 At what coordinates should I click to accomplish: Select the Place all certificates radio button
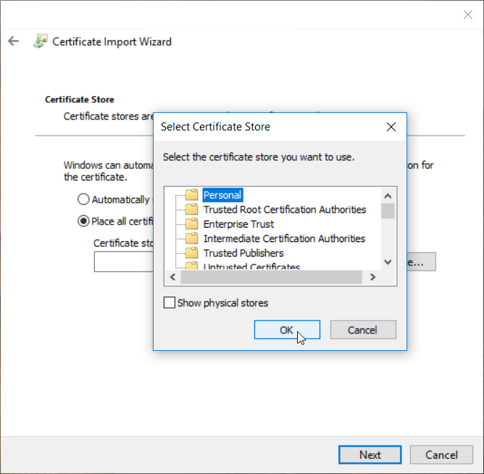click(83, 221)
